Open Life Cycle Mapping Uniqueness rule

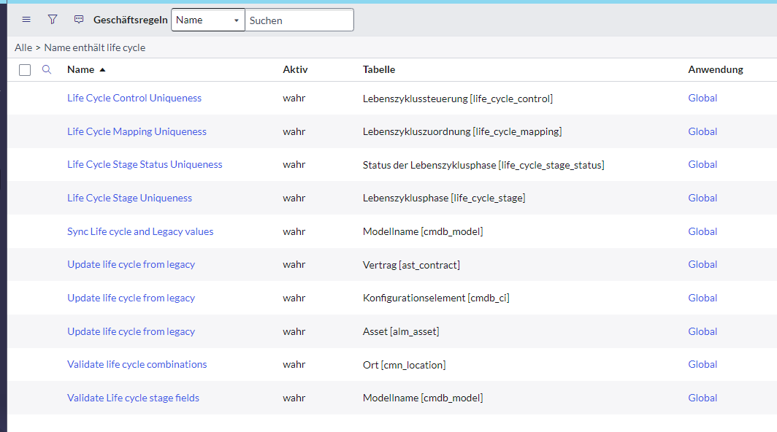coord(137,132)
